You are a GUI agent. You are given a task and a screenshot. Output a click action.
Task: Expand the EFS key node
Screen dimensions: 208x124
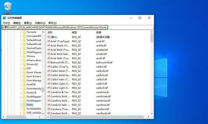coord(21,68)
